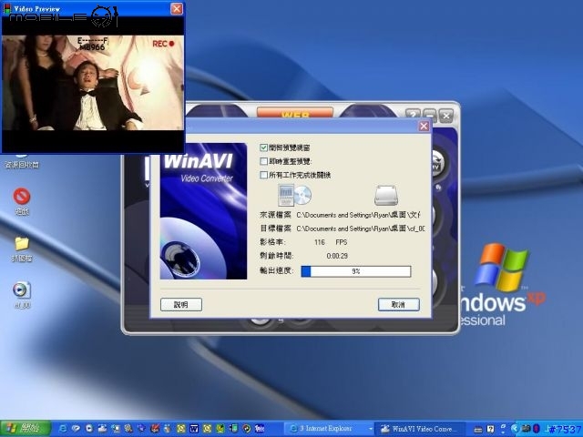
Task: Tick the 所有工作完成後關機 shutdown checkbox
Action: tap(263, 175)
